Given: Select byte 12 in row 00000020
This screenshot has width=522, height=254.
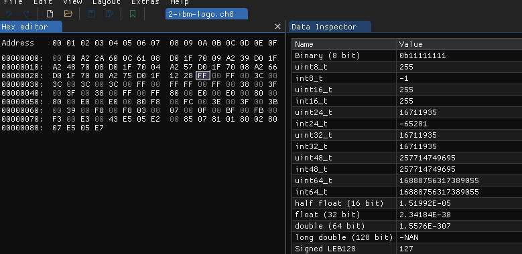Looking at the screenshot, I should pos(174,76).
